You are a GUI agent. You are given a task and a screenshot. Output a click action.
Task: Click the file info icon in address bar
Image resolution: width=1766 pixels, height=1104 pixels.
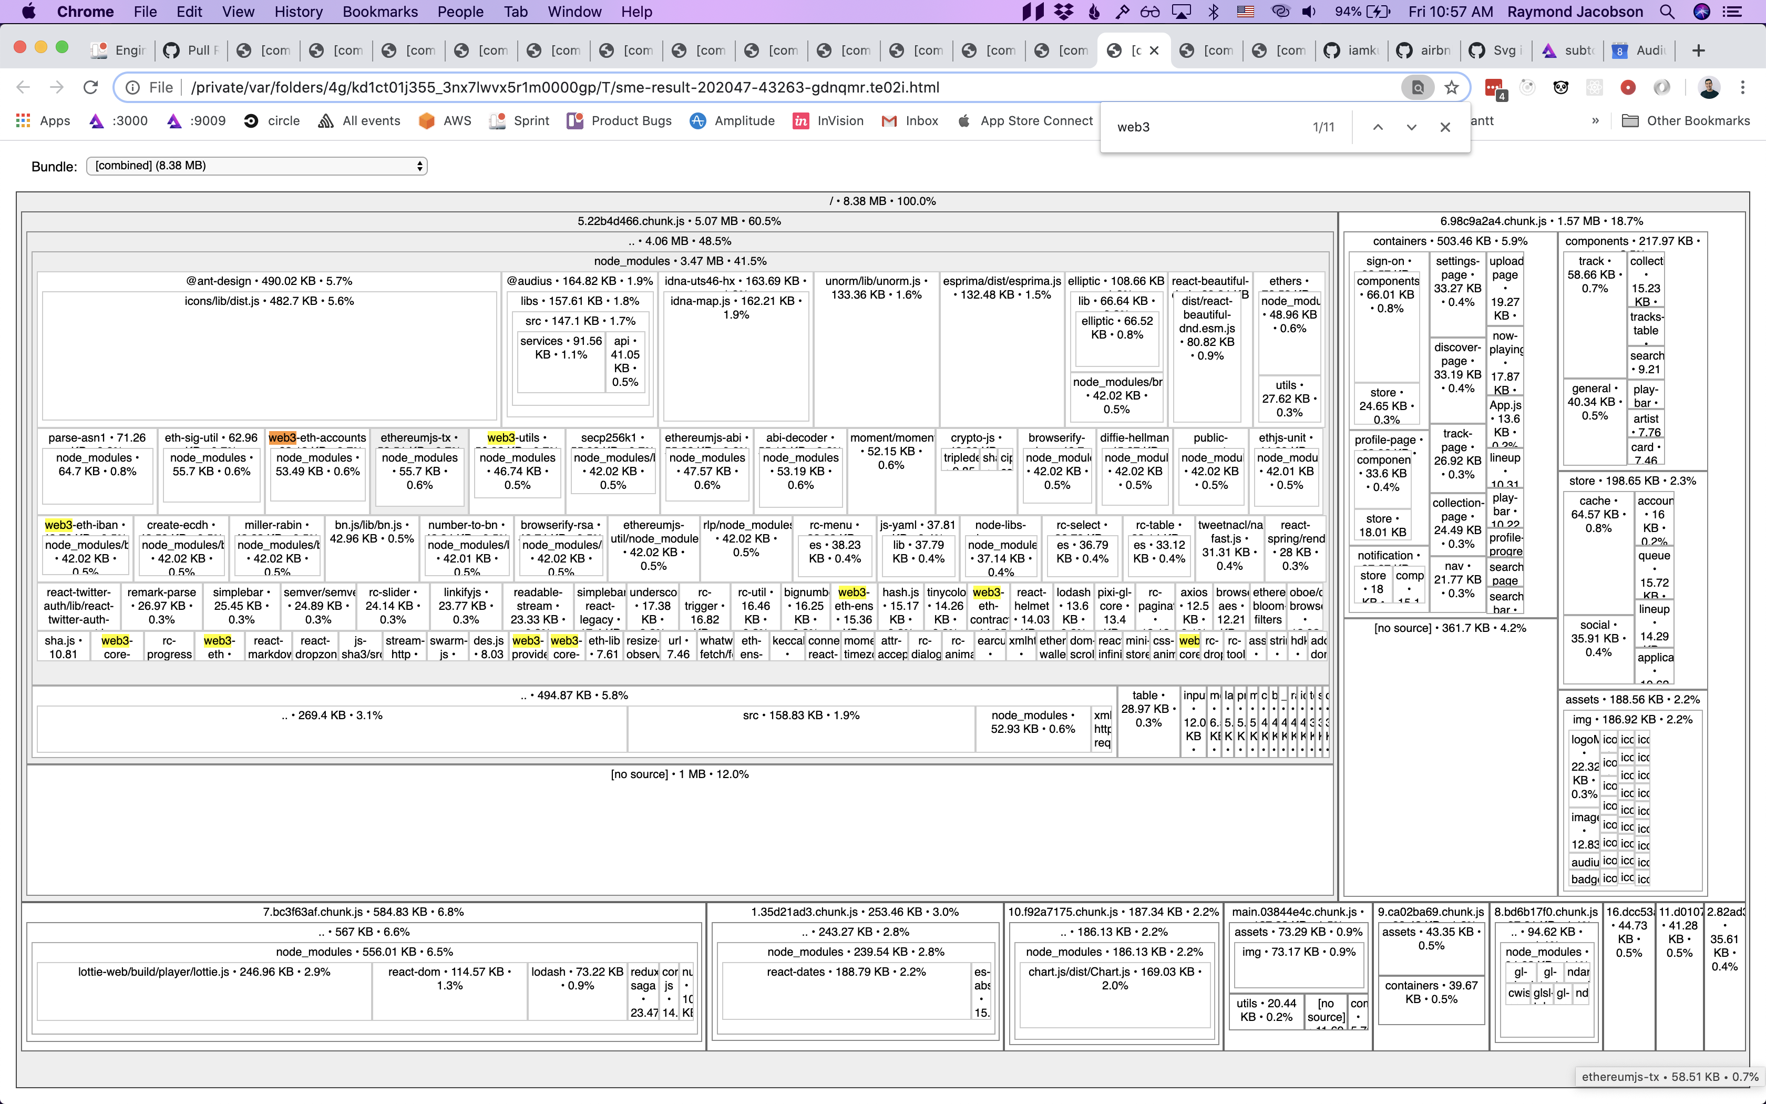[x=133, y=88]
